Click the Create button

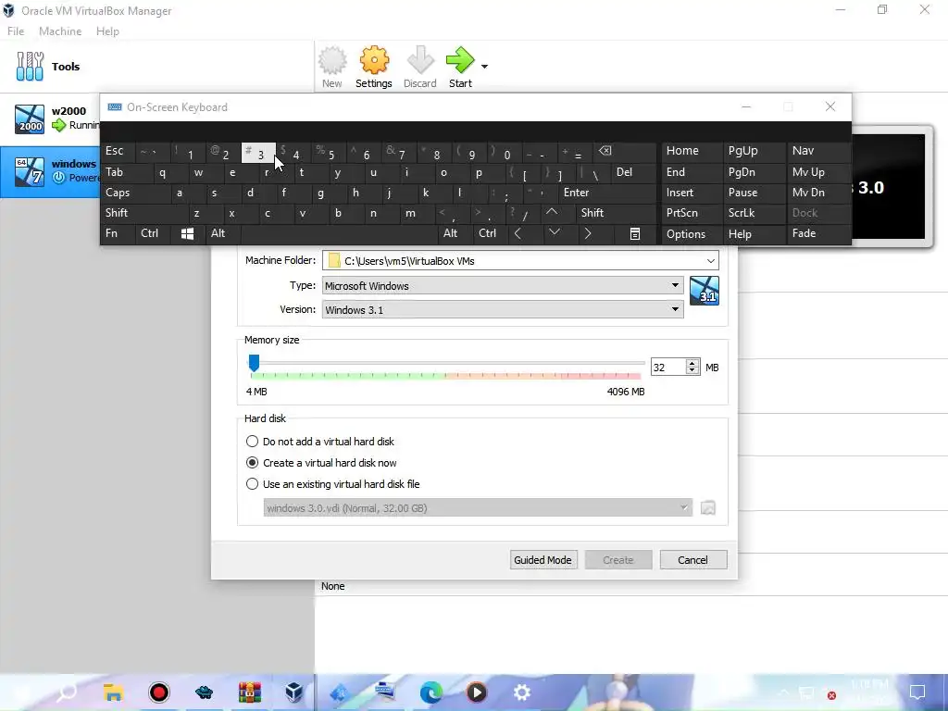point(617,560)
